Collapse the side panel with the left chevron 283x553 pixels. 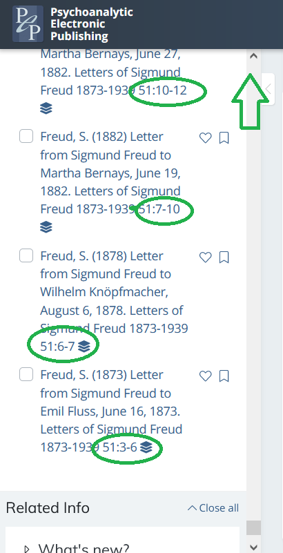tap(268, 89)
